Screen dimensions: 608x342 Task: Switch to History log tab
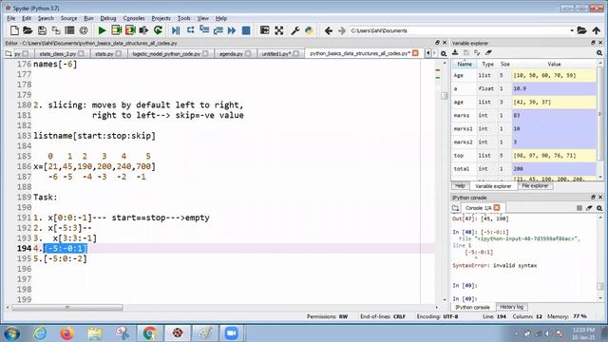(x=511, y=307)
